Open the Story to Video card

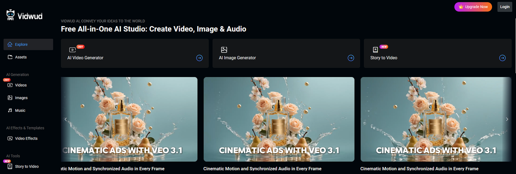pyautogui.click(x=438, y=53)
